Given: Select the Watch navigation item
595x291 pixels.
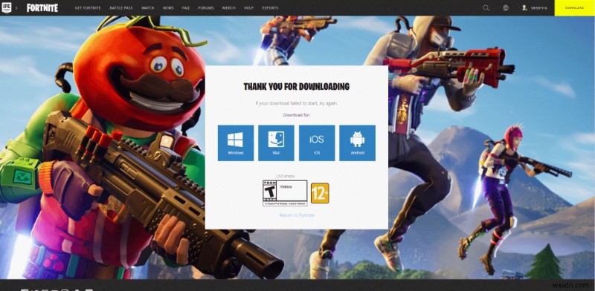Looking at the screenshot, I should click(x=147, y=8).
